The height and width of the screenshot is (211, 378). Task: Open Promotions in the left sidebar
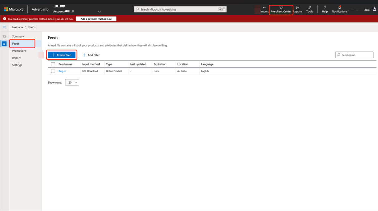pyautogui.click(x=19, y=51)
